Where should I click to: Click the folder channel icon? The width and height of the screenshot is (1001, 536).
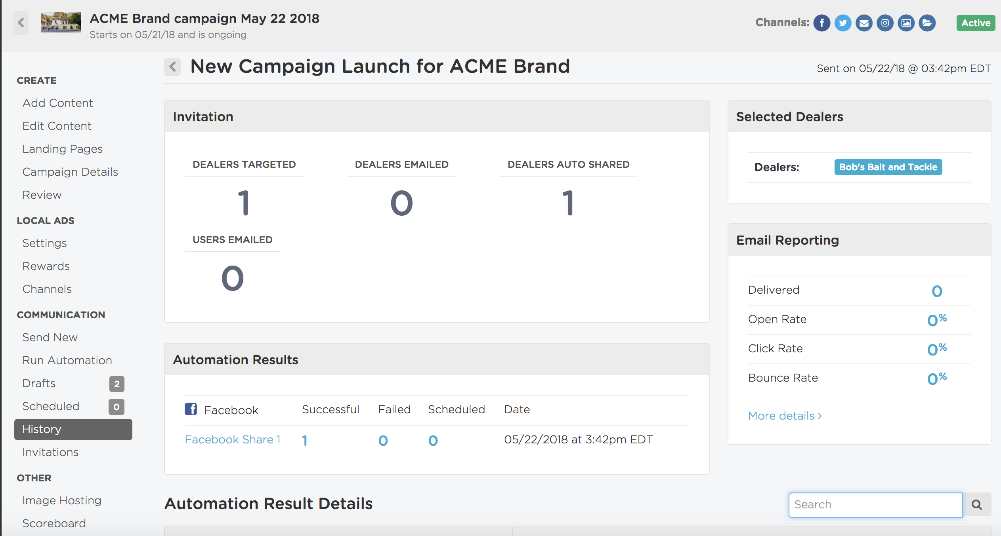pos(927,23)
